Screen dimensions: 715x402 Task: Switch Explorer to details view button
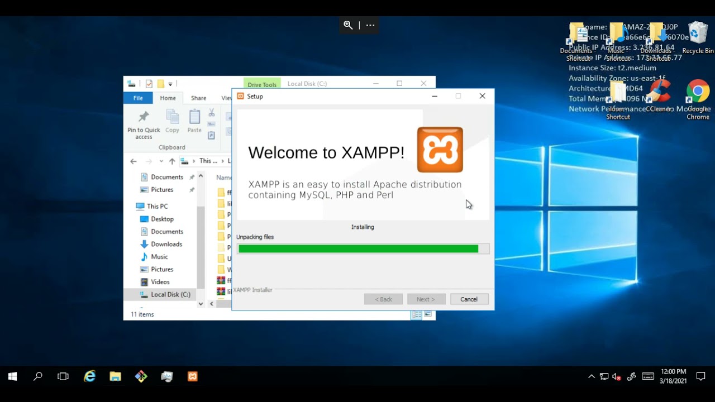(417, 314)
